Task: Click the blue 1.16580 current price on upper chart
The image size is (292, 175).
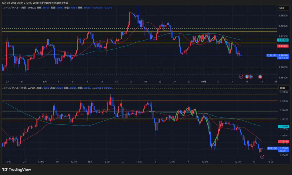Action: tap(283, 55)
